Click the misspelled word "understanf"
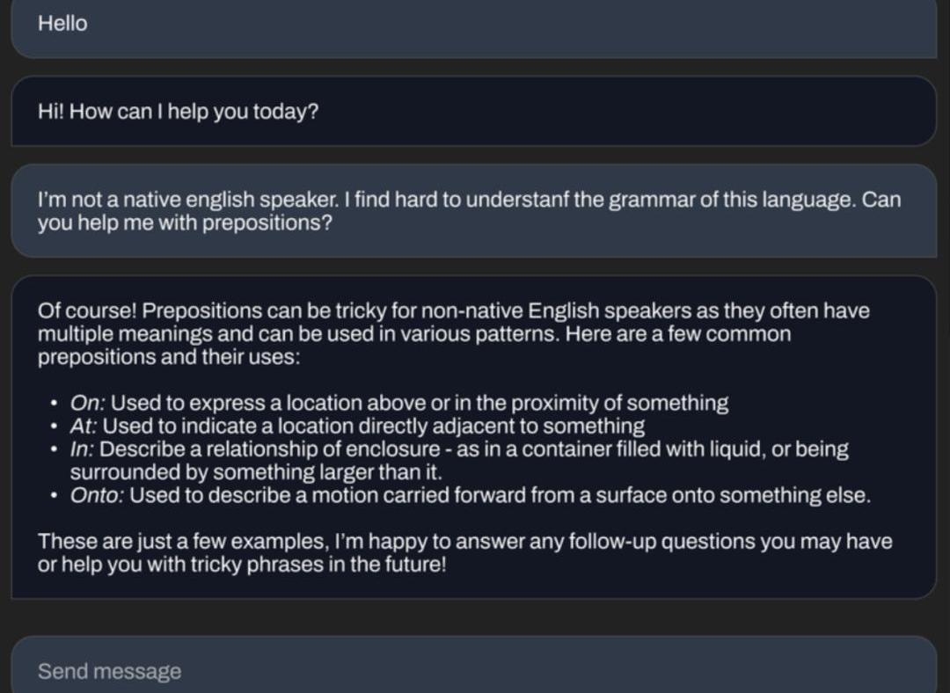 tap(516, 200)
